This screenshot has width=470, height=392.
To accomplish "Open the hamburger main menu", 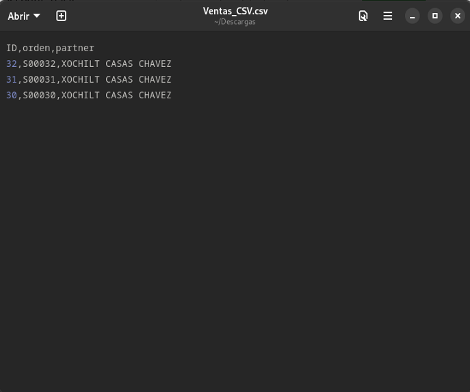I will 388,16.
